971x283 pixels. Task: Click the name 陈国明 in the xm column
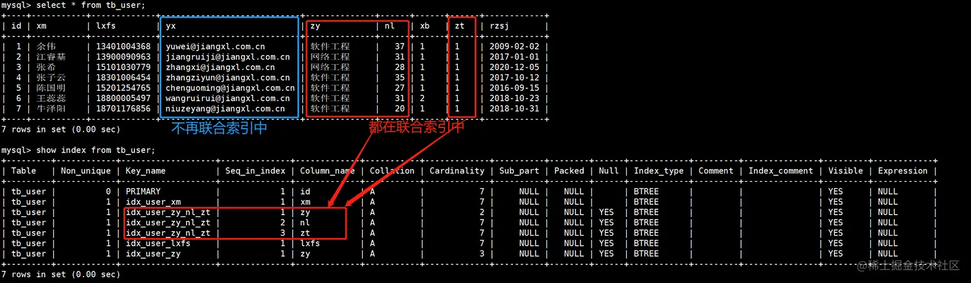point(51,88)
